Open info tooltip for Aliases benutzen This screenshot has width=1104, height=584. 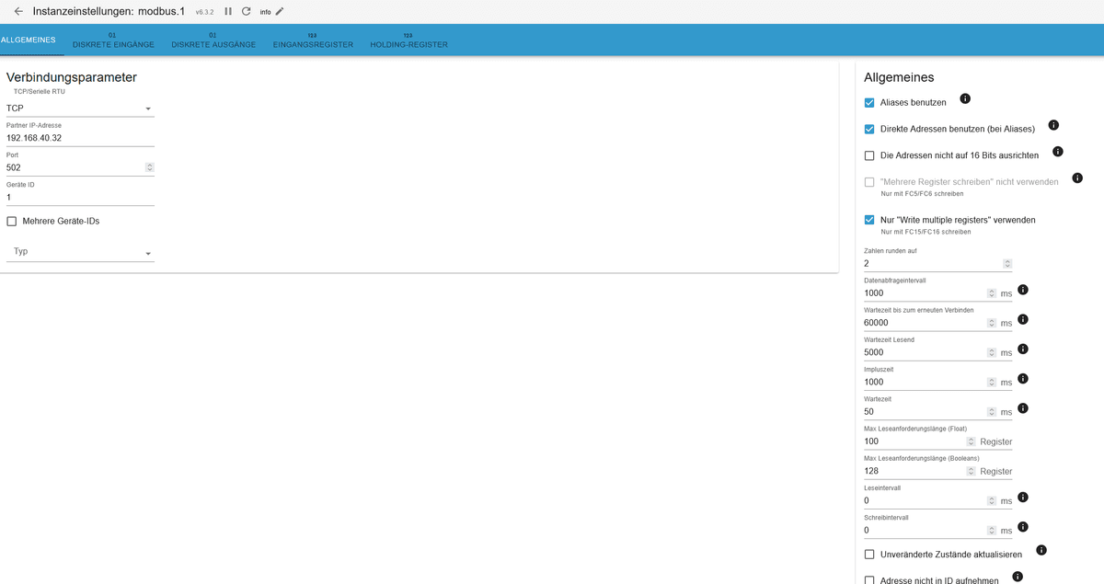tap(964, 97)
